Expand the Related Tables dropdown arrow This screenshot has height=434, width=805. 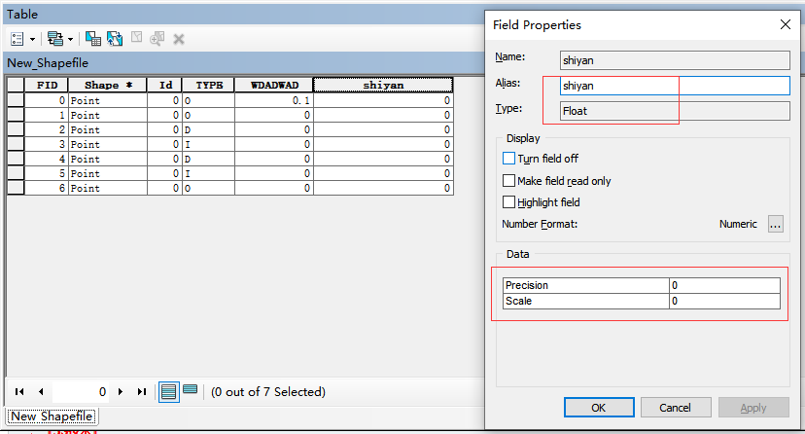(70, 39)
